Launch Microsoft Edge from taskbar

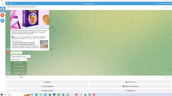pyautogui.click(x=37, y=95)
